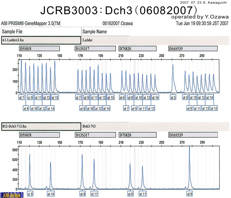This screenshot has width=231, height=198.
Task: Click the D16S539 marker bar in the Ladder panel
Action: pos(193,49)
